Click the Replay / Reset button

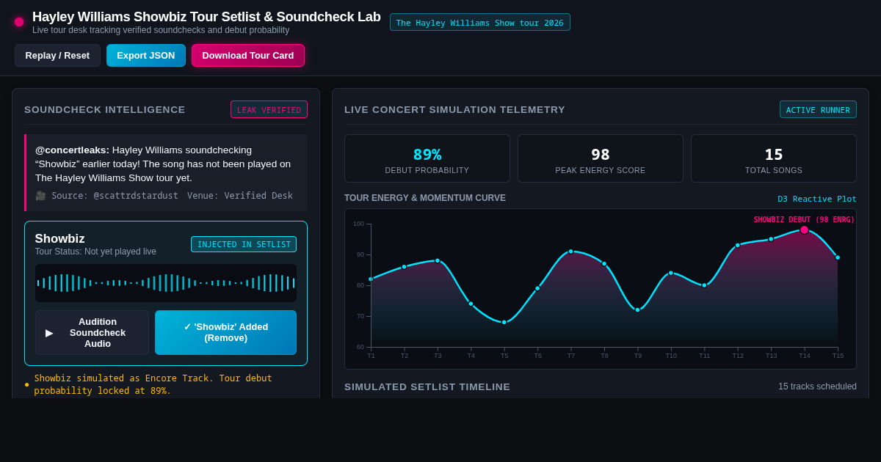(57, 56)
